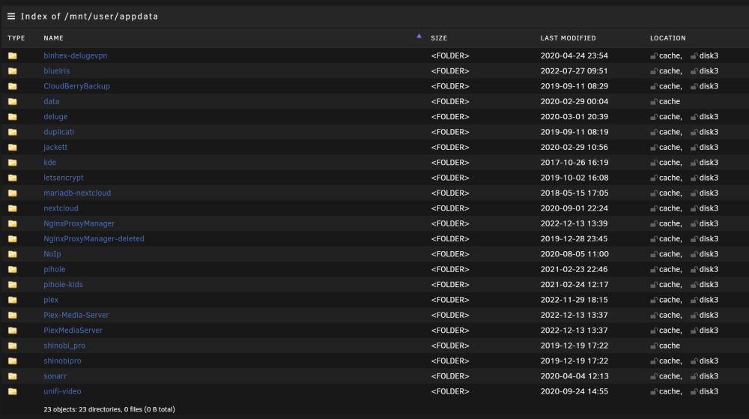Viewport: 749px width, 419px height.
Task: Sort listing by LOCATION column header
Action: pos(668,38)
